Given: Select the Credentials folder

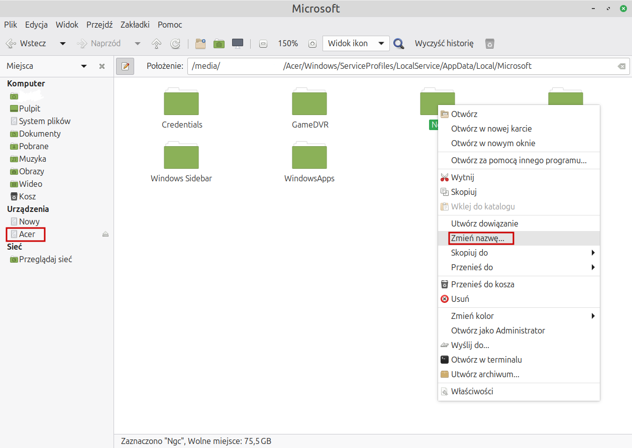Looking at the screenshot, I should pyautogui.click(x=182, y=108).
